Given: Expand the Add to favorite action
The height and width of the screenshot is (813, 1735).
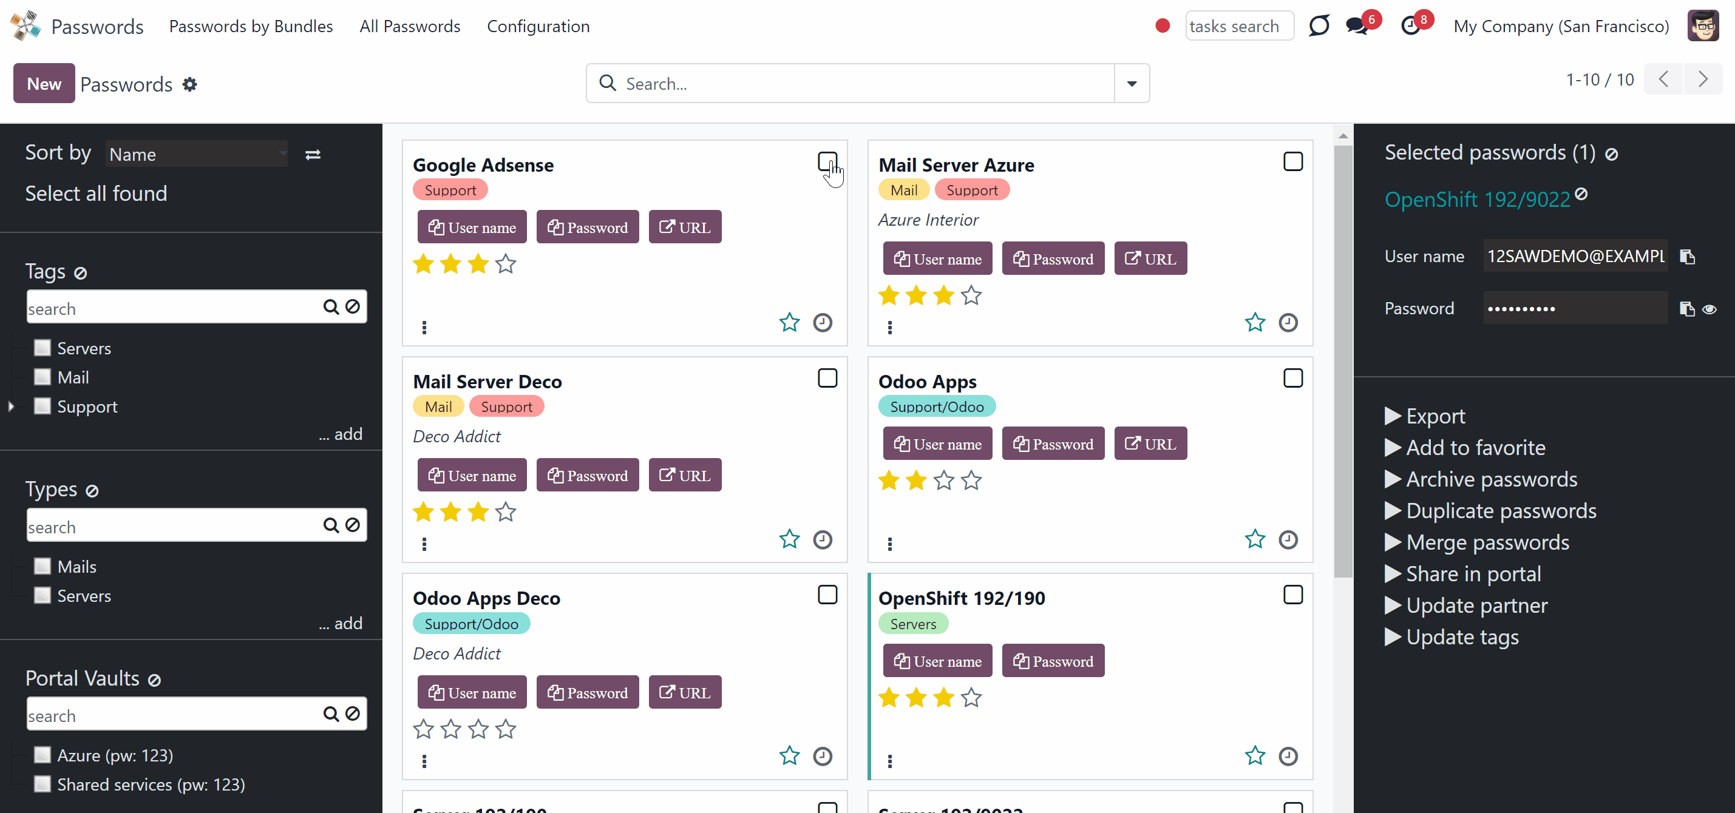Looking at the screenshot, I should click(x=1465, y=448).
